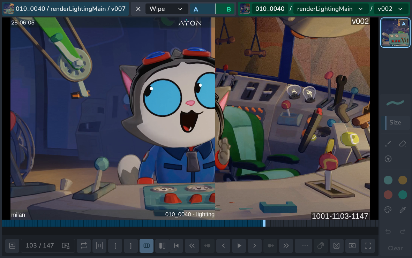Close the compare mode with the X
This screenshot has height=258, width=412.
click(x=138, y=9)
